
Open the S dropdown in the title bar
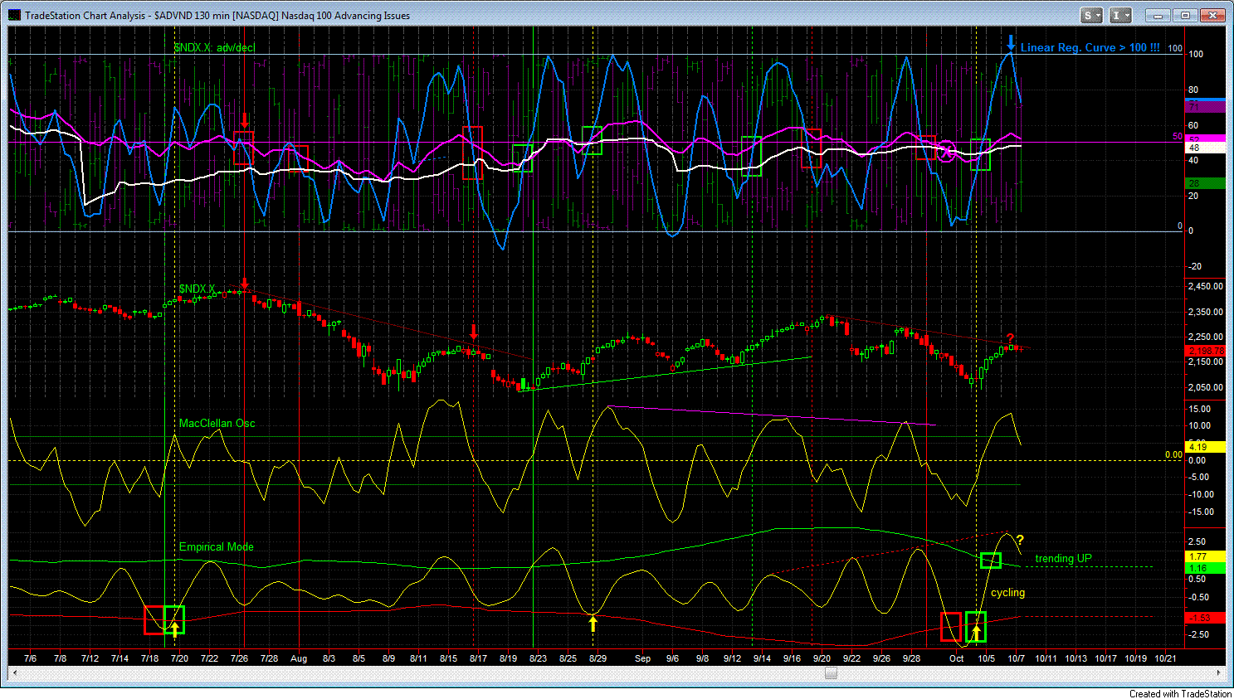point(1090,15)
